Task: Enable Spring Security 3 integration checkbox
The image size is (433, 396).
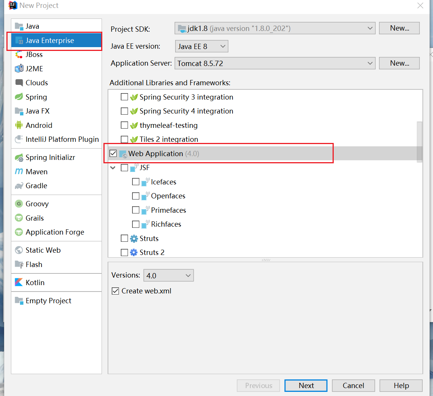Action: [x=124, y=97]
